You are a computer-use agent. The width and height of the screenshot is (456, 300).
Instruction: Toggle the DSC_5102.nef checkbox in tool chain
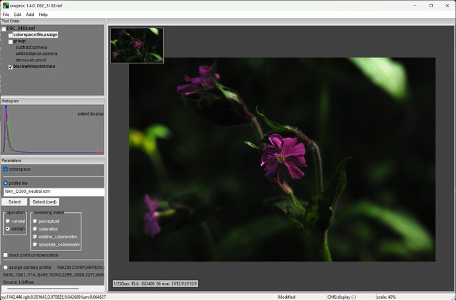point(4,29)
